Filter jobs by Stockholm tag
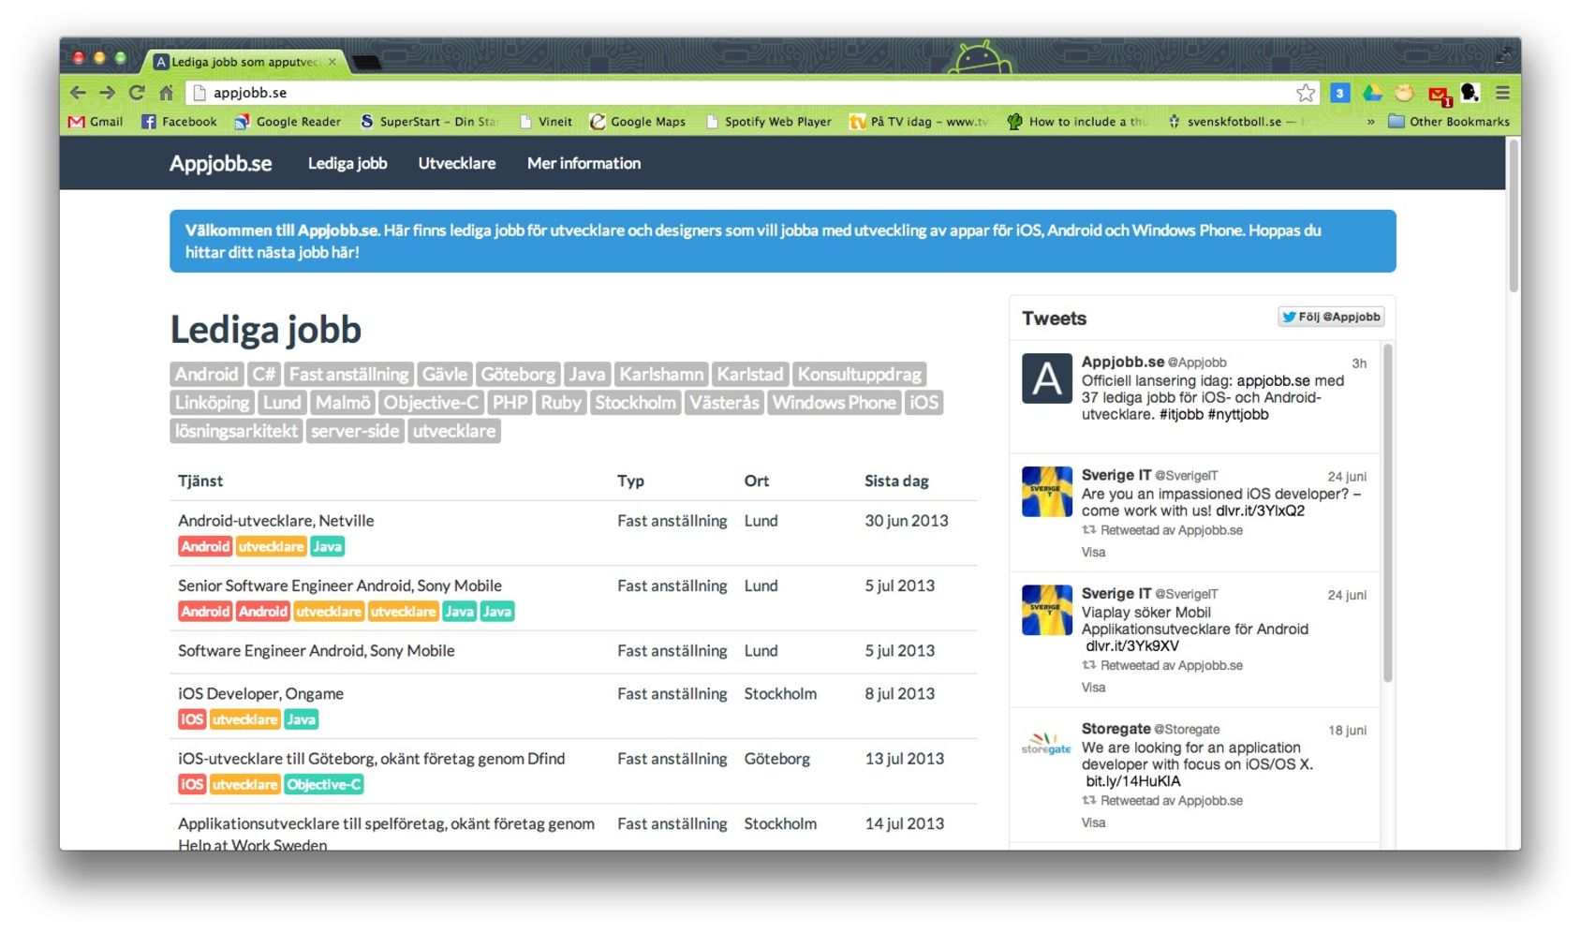The height and width of the screenshot is (933, 1581). [x=635, y=403]
